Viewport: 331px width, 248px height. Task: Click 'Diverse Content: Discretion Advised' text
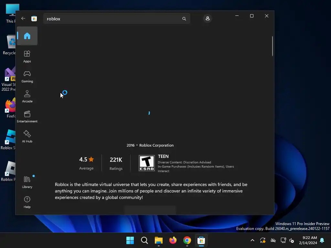(184, 162)
